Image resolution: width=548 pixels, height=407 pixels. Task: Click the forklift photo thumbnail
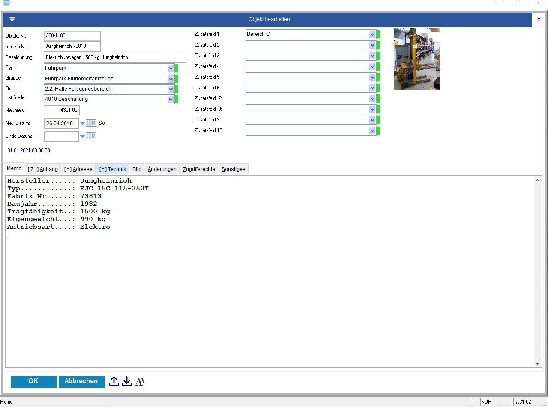coord(416,59)
